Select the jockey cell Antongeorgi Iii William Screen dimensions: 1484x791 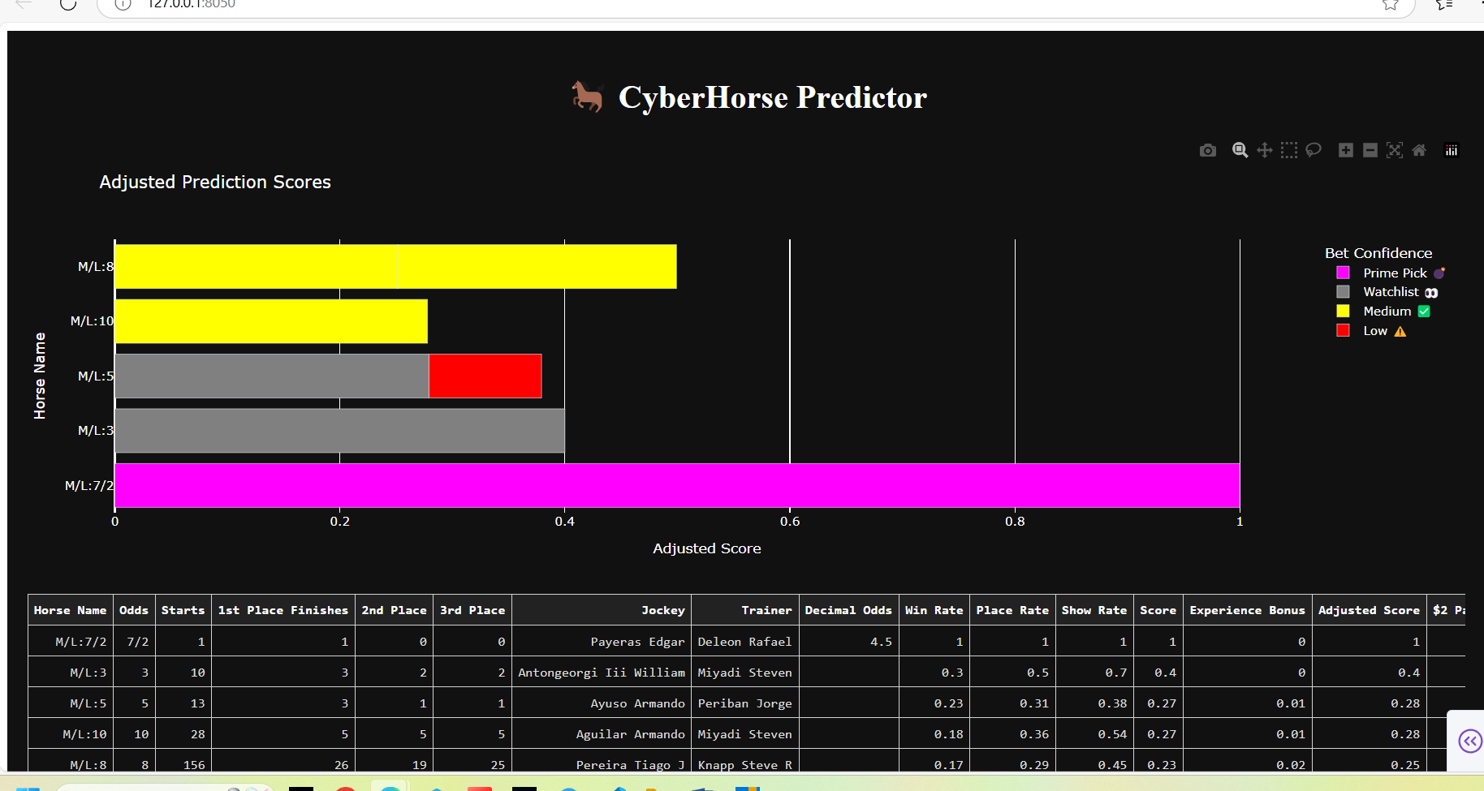coord(602,673)
